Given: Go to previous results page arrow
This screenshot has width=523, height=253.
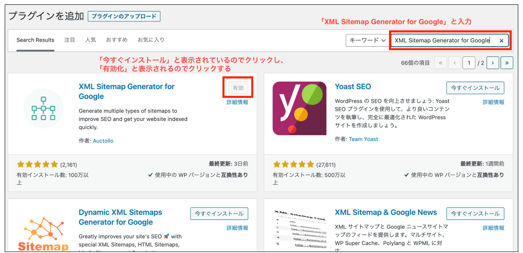Looking at the screenshot, I should [454, 63].
